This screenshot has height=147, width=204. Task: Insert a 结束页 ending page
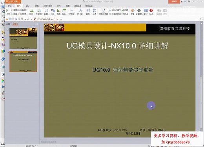[x=22, y=14]
